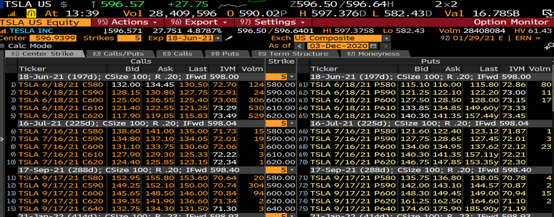Click the TESLA INC name link
The height and width of the screenshot is (217, 554).
point(31,31)
